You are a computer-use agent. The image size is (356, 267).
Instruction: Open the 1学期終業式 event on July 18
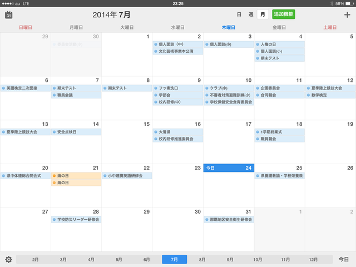[279, 132]
